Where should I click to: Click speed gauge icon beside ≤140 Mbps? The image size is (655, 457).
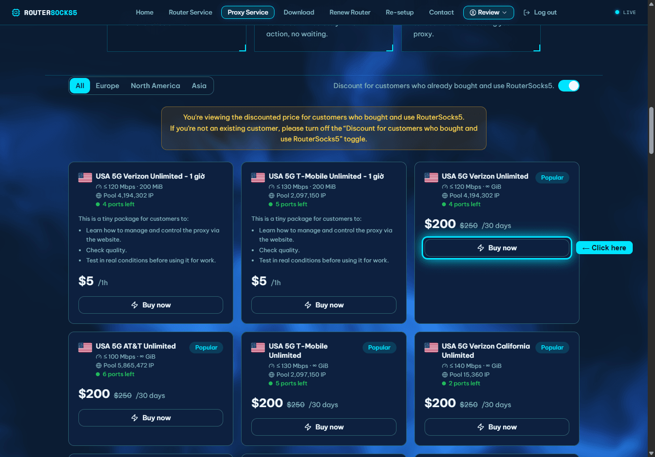tap(445, 366)
